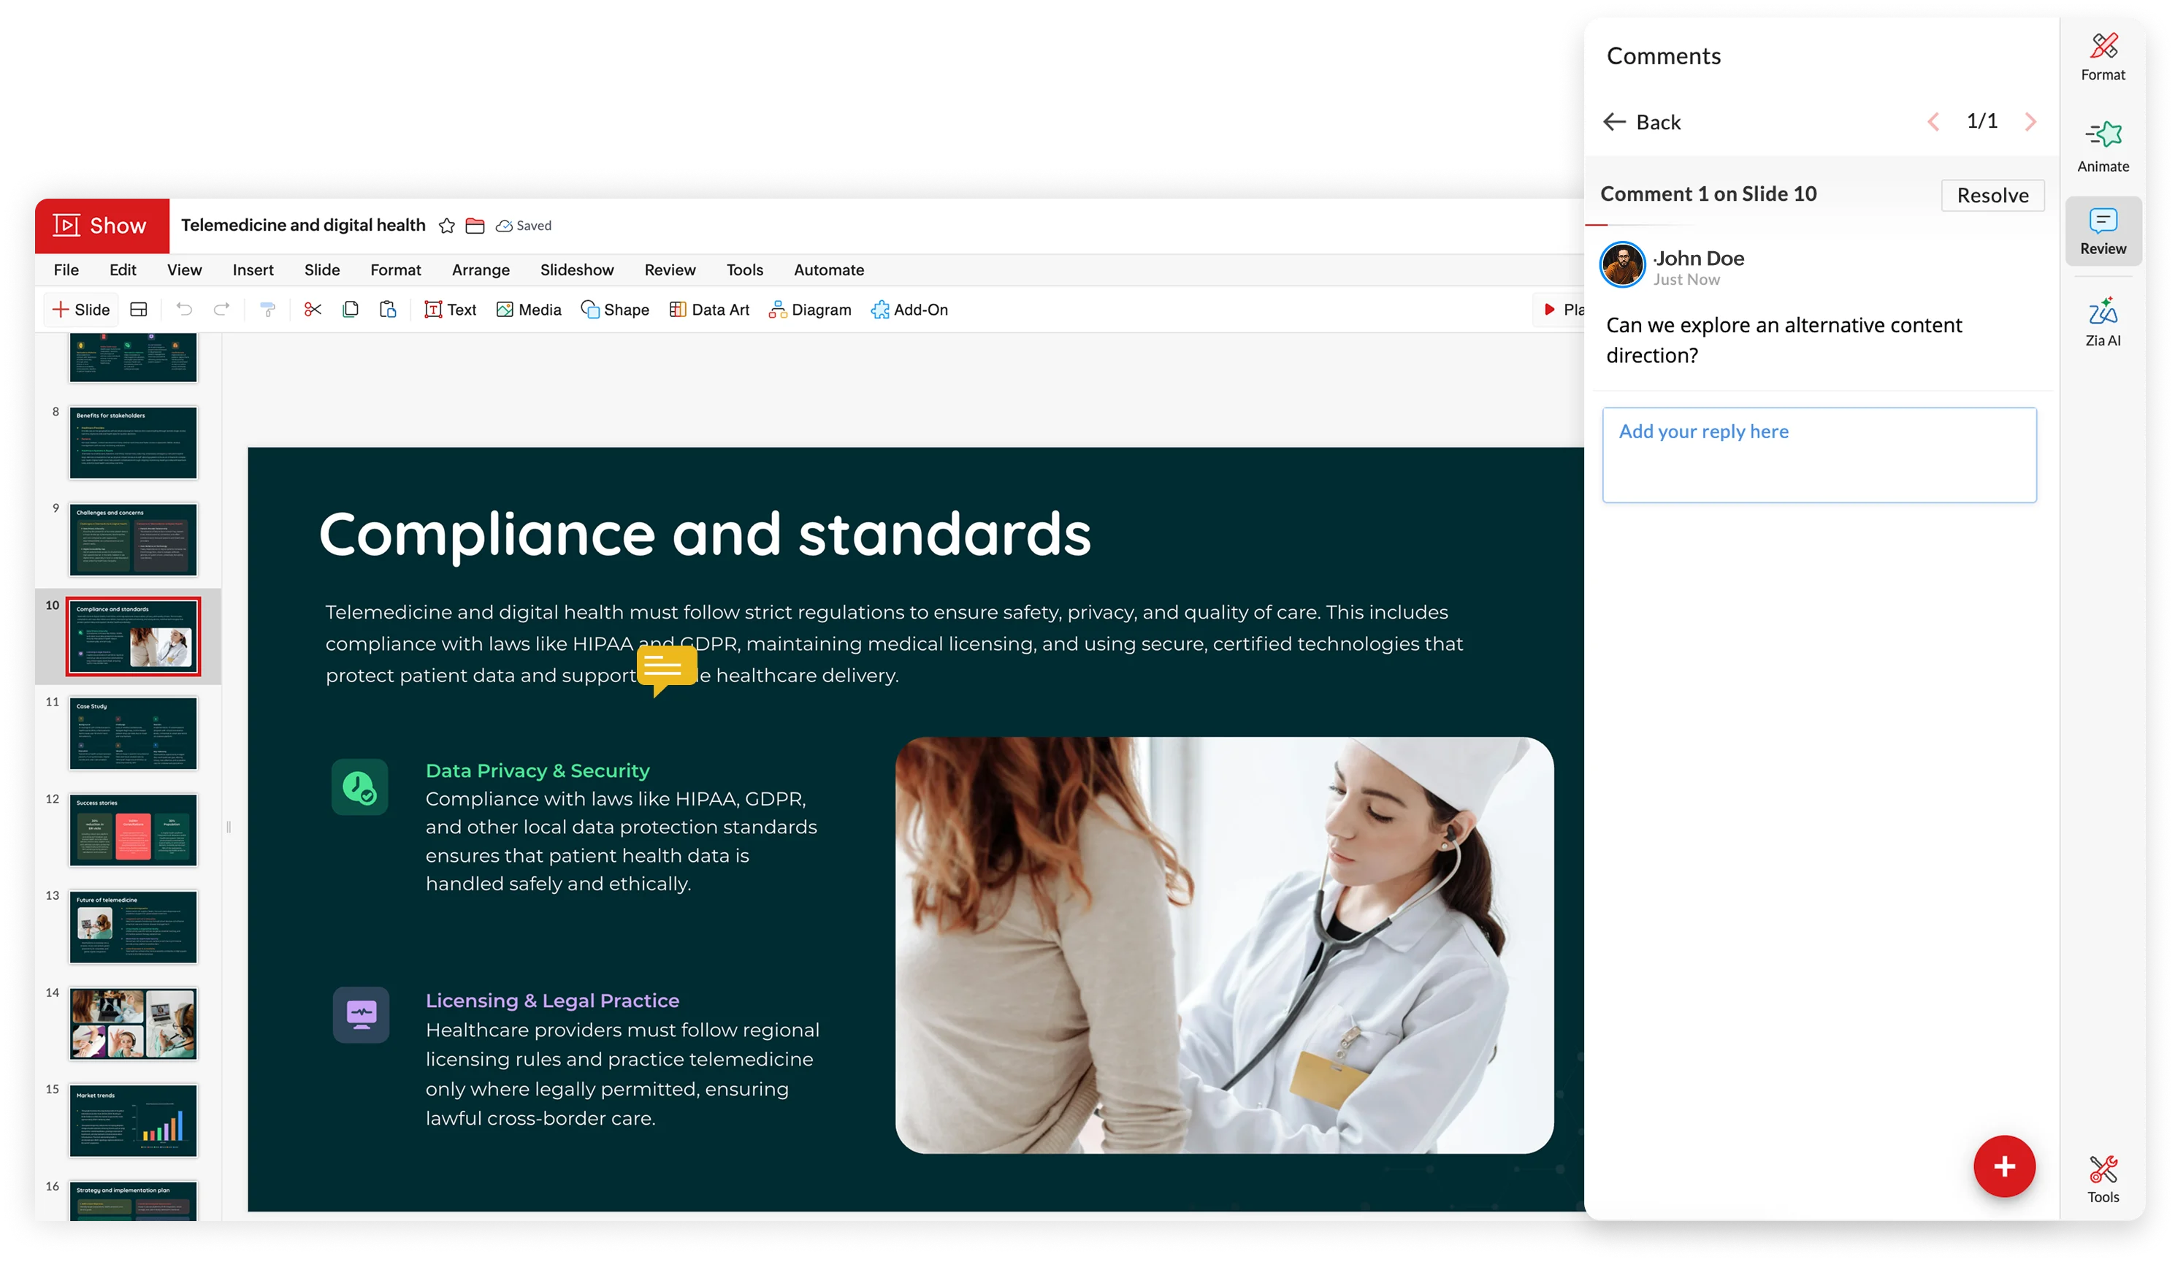Viewport: 2175px width, 1262px height.
Task: Click the reply field in the Comments panel
Action: coord(1819,455)
